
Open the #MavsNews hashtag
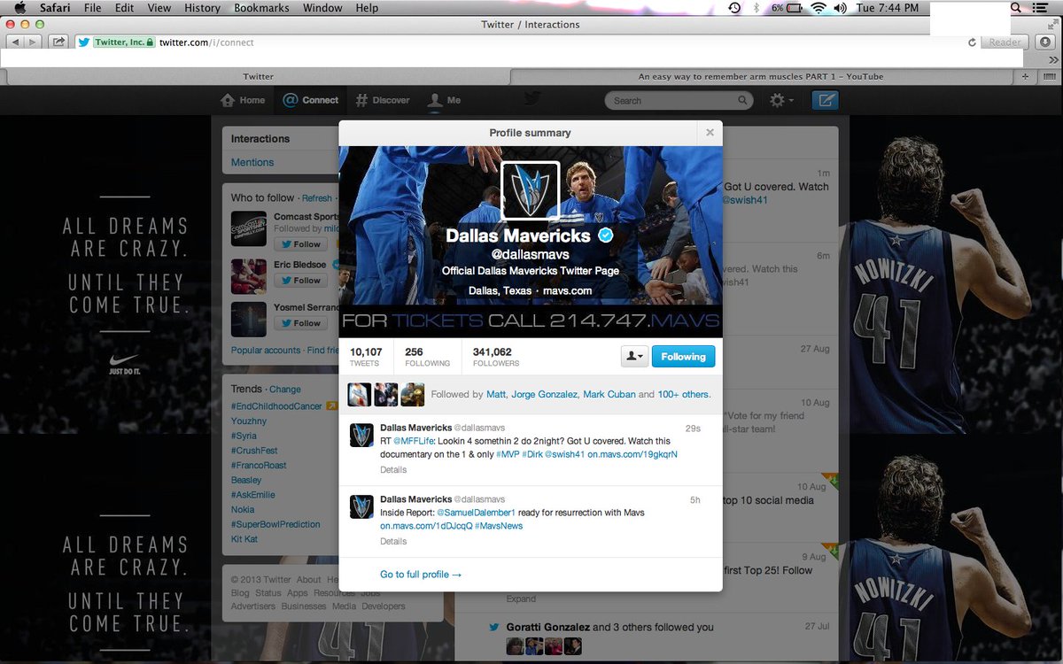(499, 526)
